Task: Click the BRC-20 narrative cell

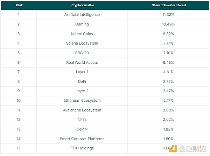Action: pyautogui.click(x=82, y=53)
